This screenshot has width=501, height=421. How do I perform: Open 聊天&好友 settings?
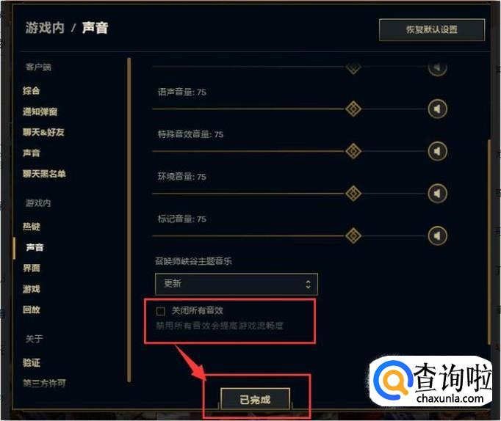click(43, 132)
